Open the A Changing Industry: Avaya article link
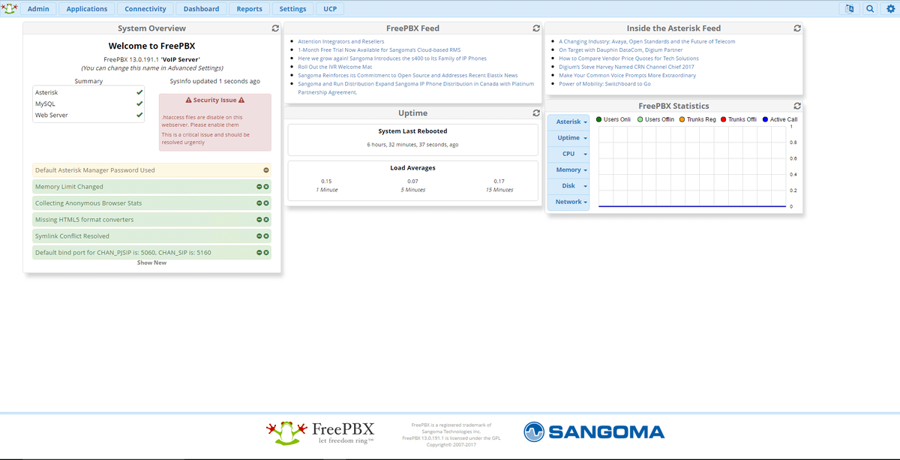The height and width of the screenshot is (460, 900). pos(646,42)
